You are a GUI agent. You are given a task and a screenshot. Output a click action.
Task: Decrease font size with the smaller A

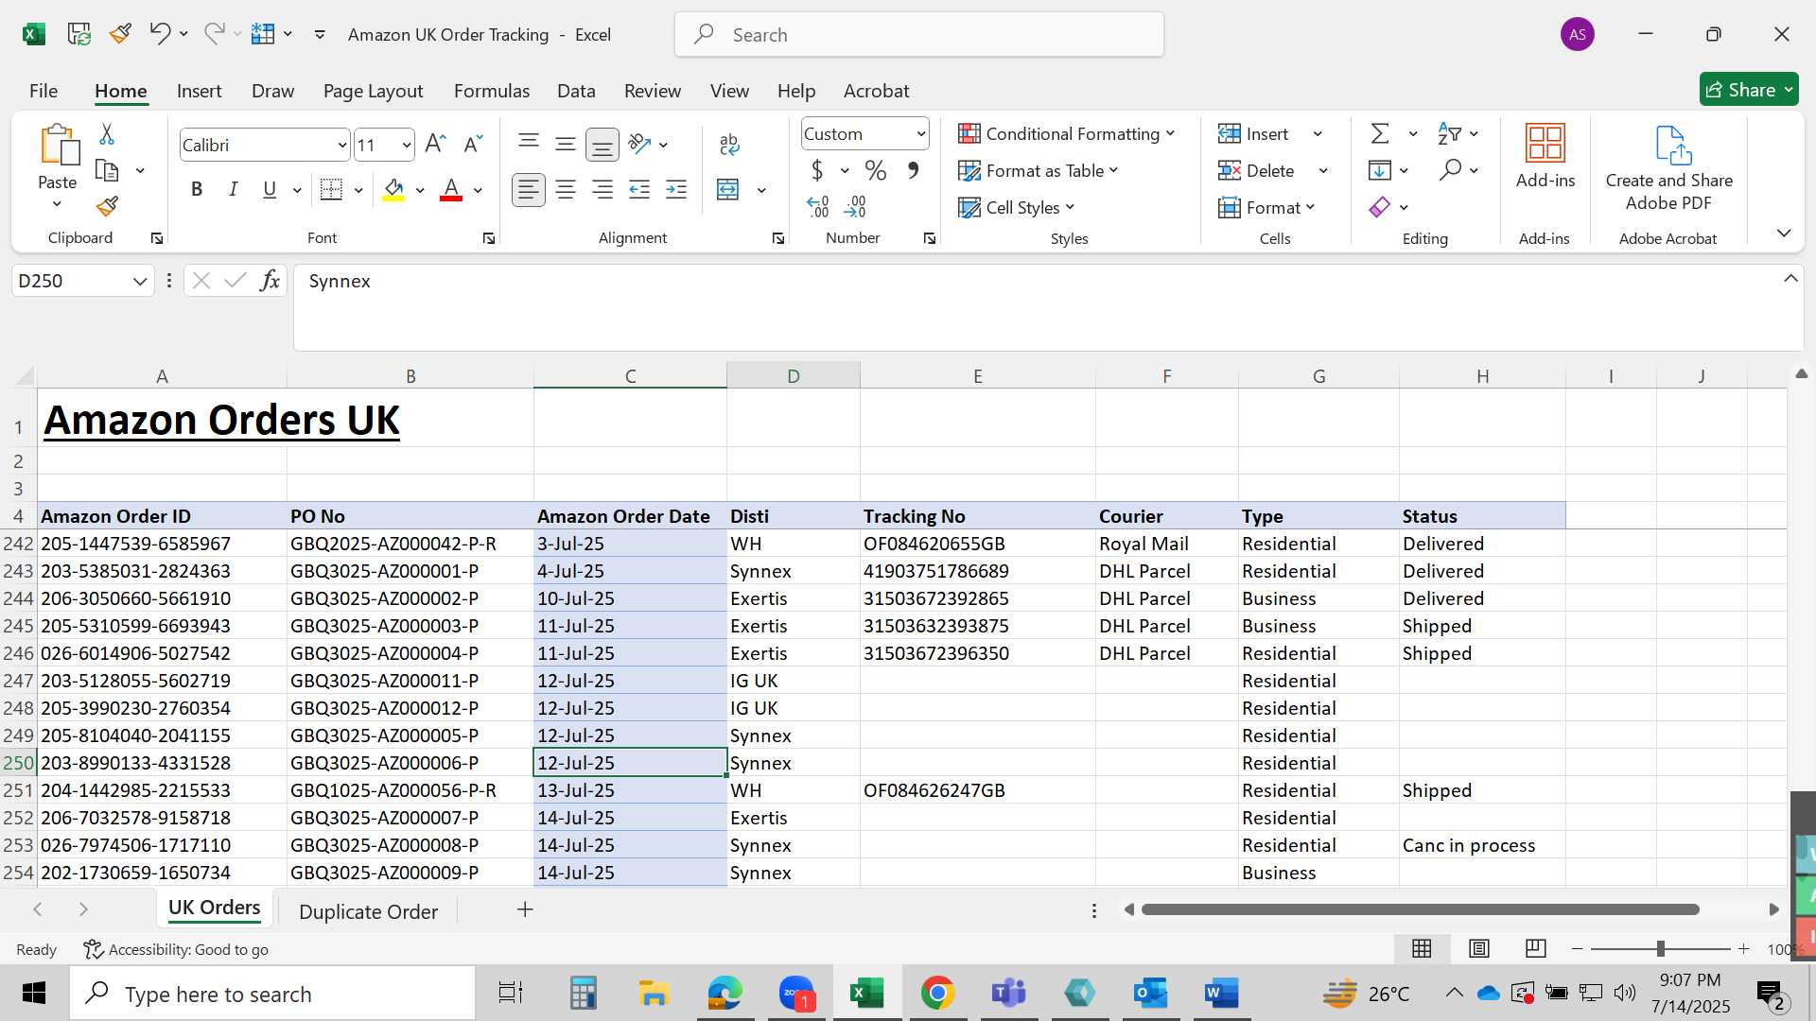point(473,144)
